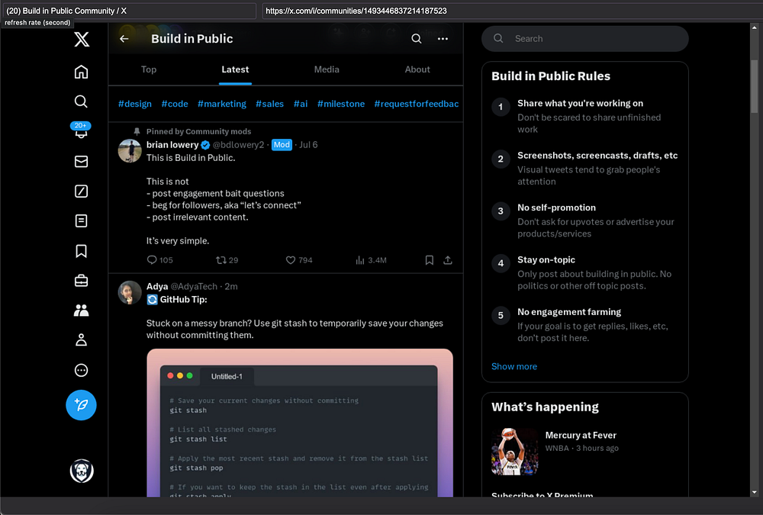Share brian lowery's pinned post

point(448,260)
